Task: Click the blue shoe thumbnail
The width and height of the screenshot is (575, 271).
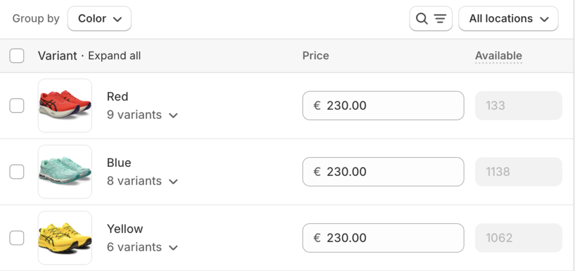Action: pos(65,171)
